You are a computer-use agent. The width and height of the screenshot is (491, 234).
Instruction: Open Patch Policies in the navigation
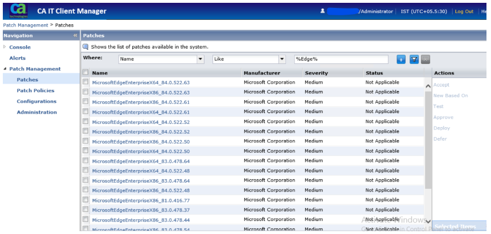36,90
